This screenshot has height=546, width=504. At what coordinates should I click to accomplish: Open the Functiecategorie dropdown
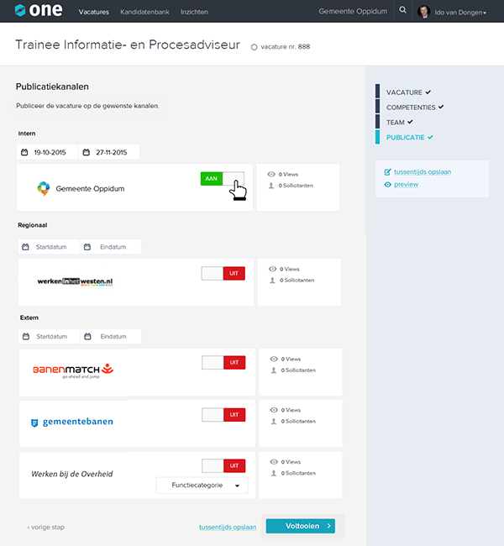click(x=202, y=486)
